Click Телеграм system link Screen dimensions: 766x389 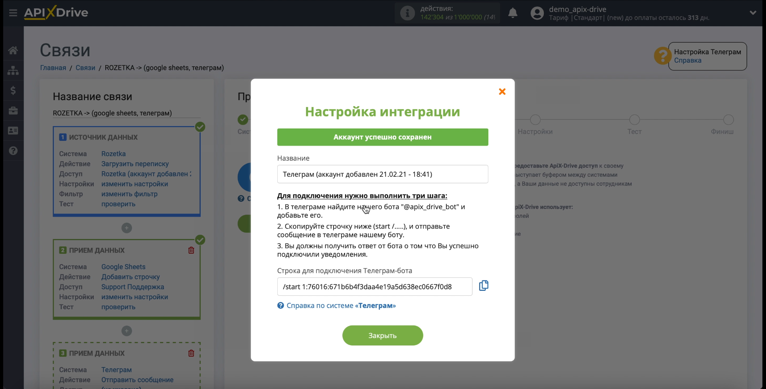pos(116,370)
